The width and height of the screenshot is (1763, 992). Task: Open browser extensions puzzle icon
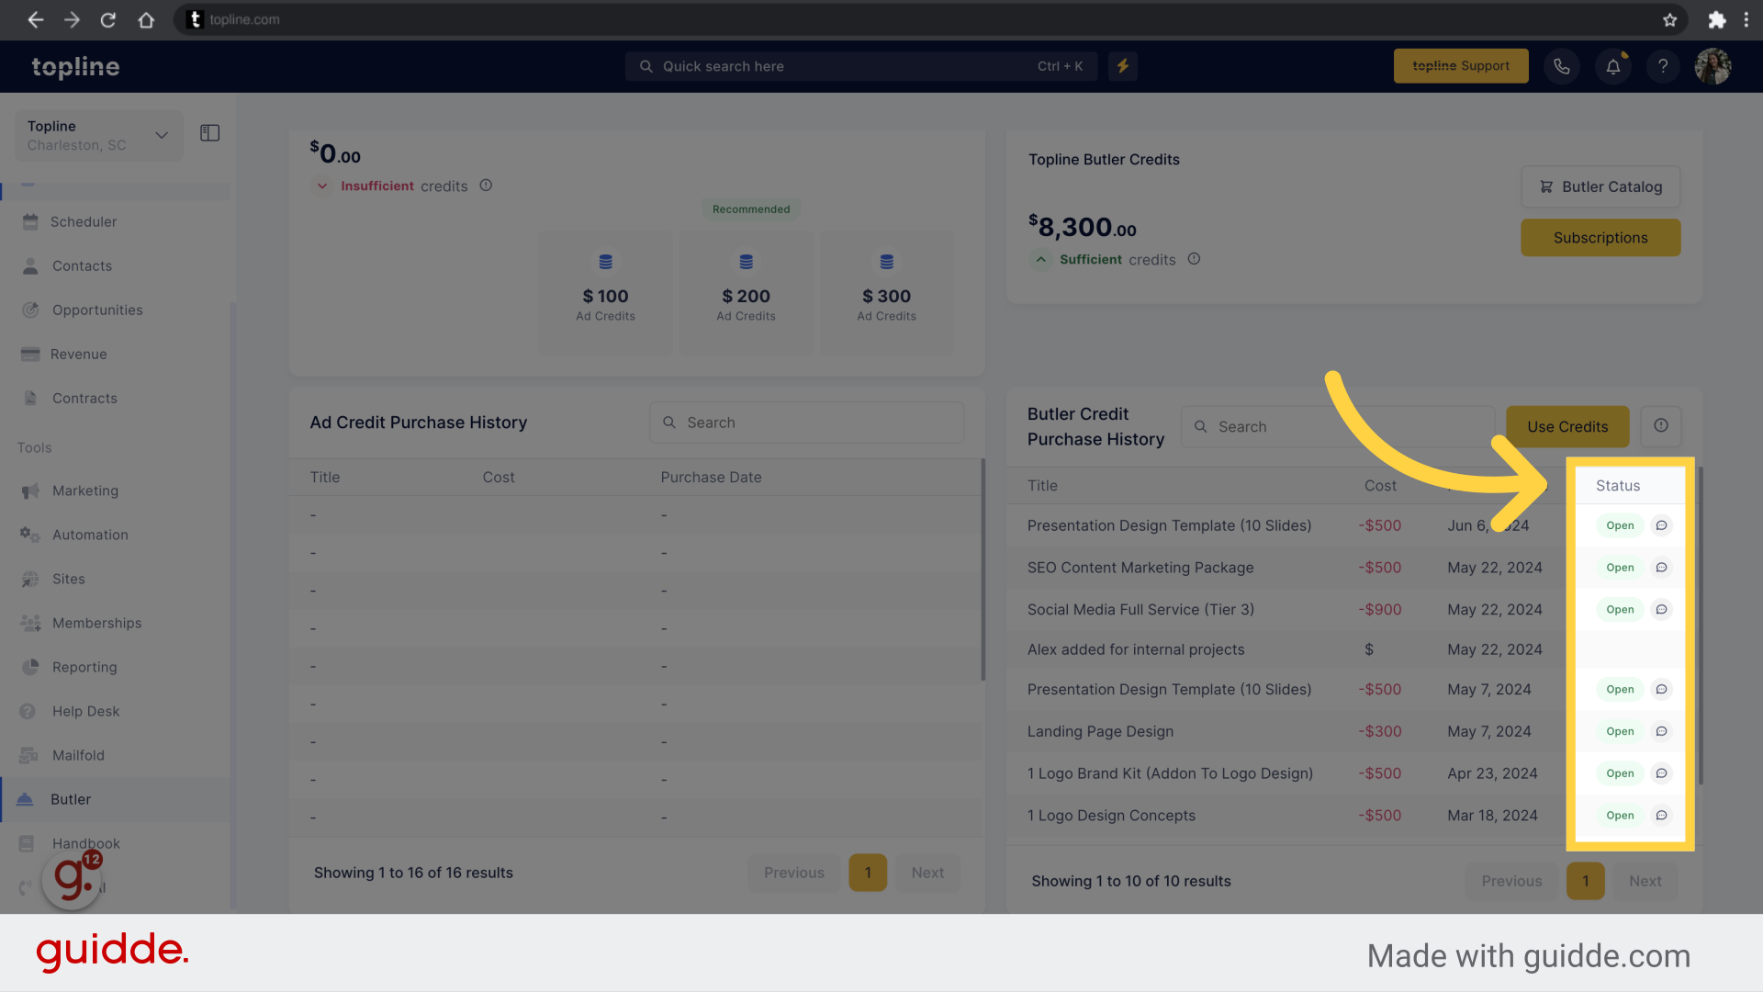coord(1716,19)
